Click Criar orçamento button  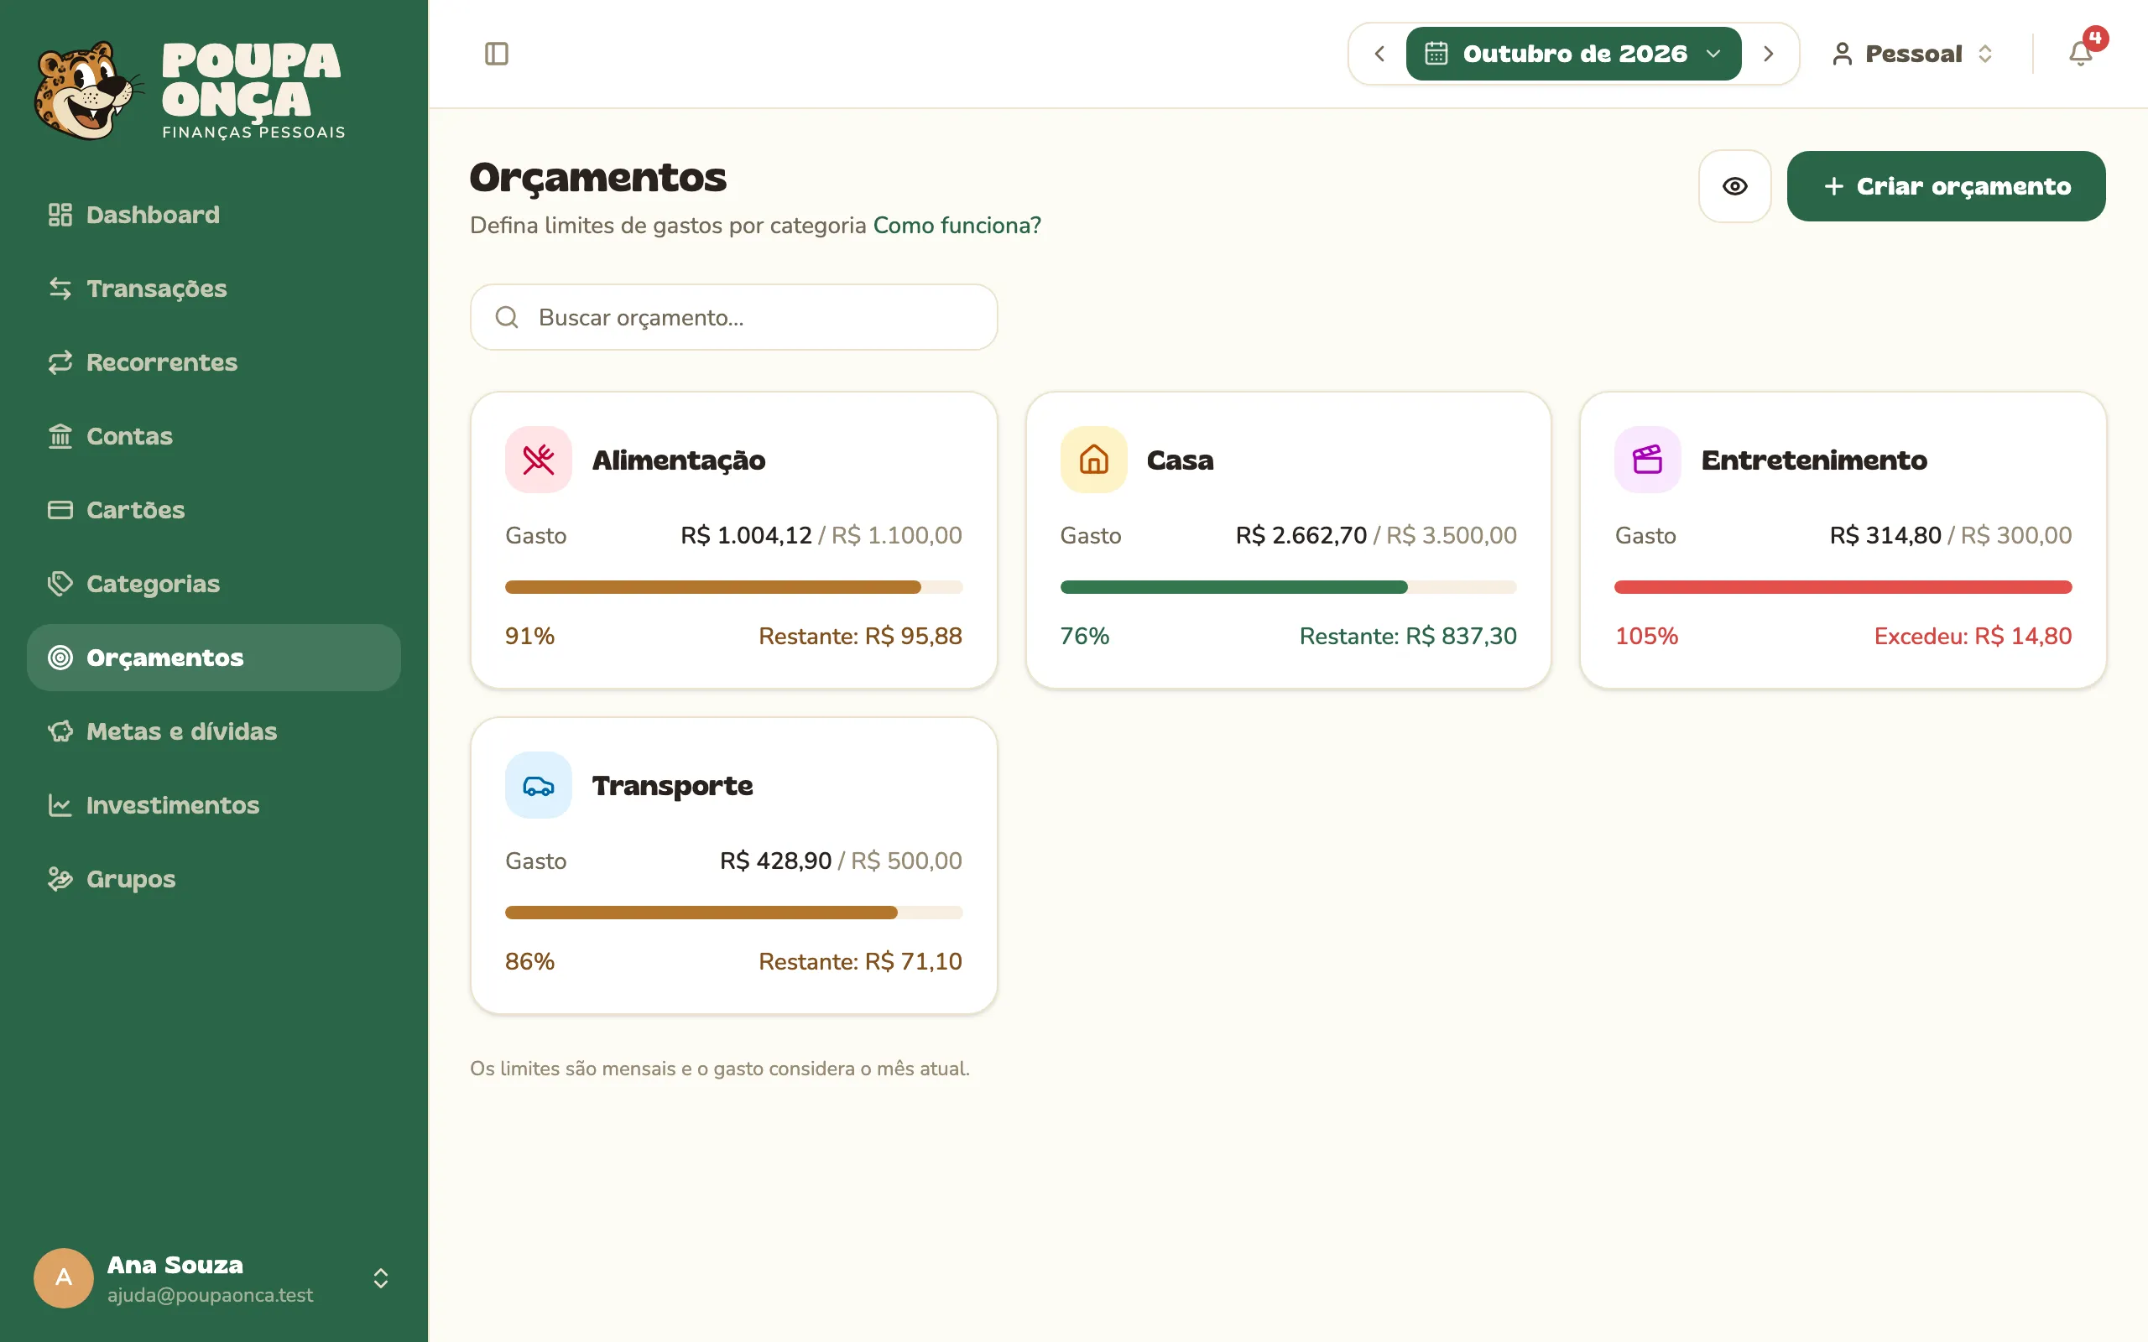point(1946,186)
